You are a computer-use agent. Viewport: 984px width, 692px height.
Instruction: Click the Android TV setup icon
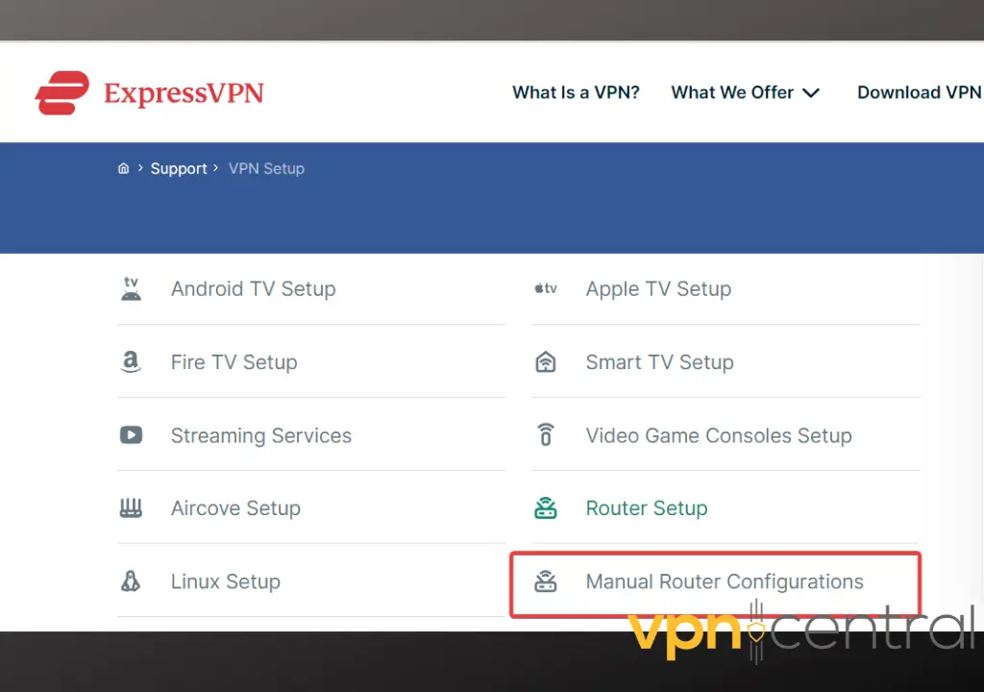pyautogui.click(x=131, y=288)
